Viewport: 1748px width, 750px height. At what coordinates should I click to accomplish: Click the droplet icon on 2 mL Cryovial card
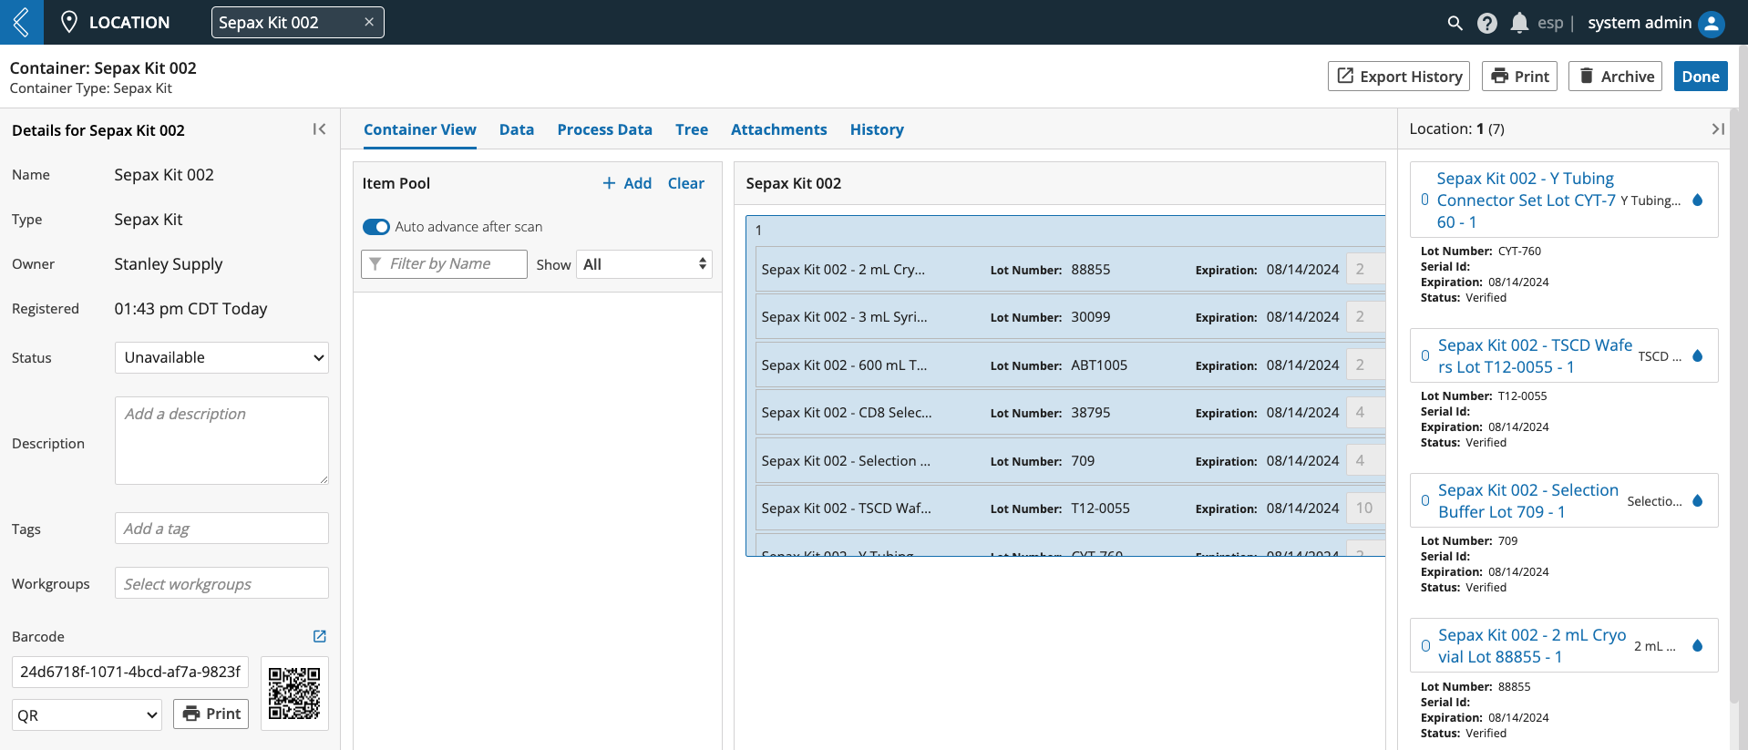[1698, 646]
